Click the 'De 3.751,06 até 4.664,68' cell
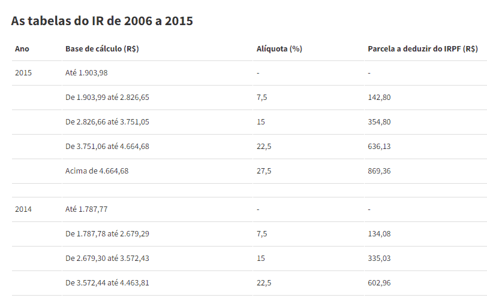Image resolution: width=487 pixels, height=298 pixels. point(107,147)
